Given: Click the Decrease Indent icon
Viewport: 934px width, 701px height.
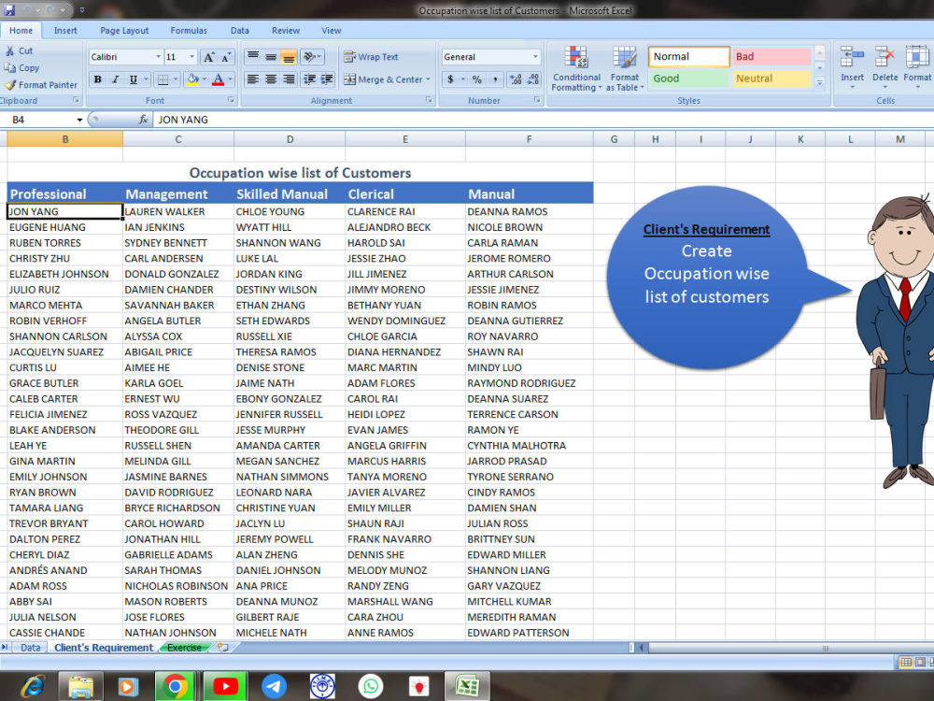Looking at the screenshot, I should click(x=309, y=79).
